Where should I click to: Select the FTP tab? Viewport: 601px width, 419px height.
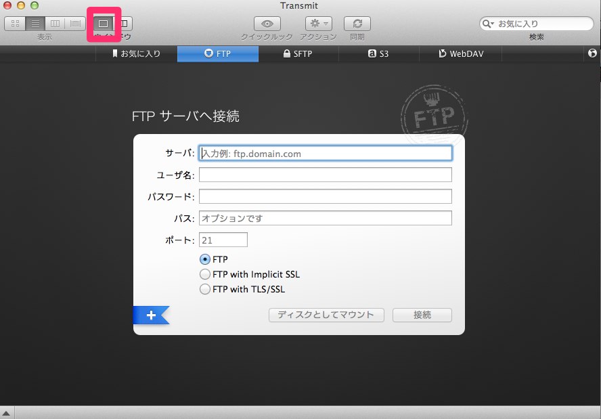218,53
